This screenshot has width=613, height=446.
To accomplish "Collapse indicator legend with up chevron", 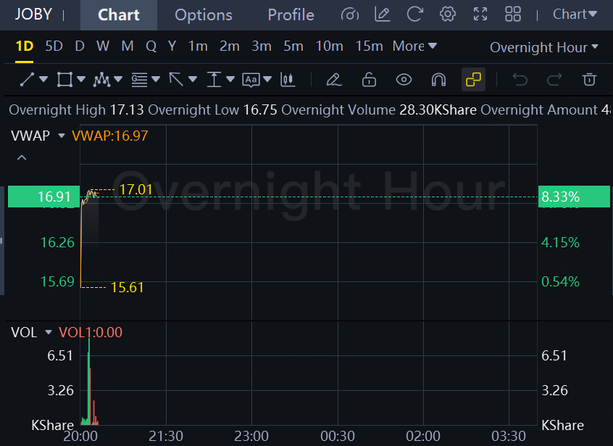I will [22, 157].
